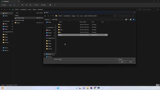The height and width of the screenshot is (90, 160).
Task: Click the laragon breadcrumb in Open dialog
Action: pos(74,16)
